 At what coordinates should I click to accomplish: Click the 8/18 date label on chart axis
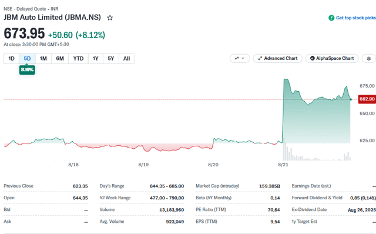click(73, 165)
